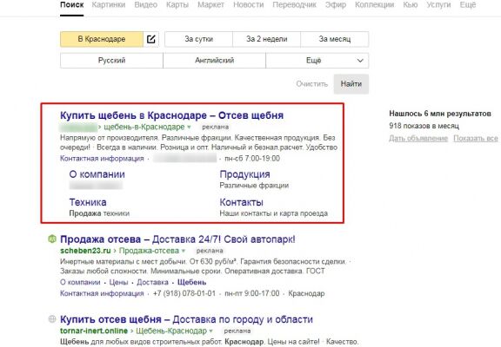Open the Контакты sitelink
This screenshot has width=501, height=347.
241,202
